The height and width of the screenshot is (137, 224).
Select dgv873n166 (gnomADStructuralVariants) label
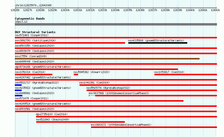tap(43, 67)
